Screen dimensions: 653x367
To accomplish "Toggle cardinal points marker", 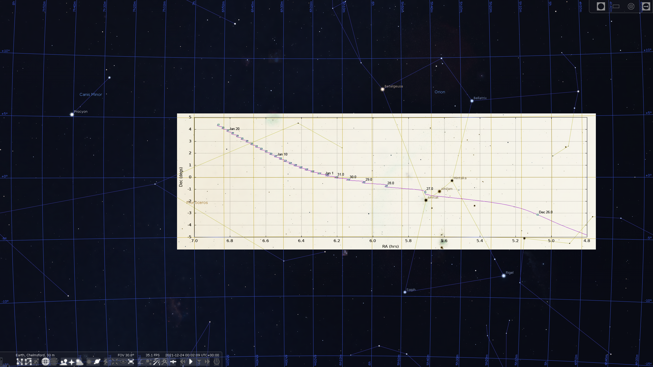I will tap(72, 362).
